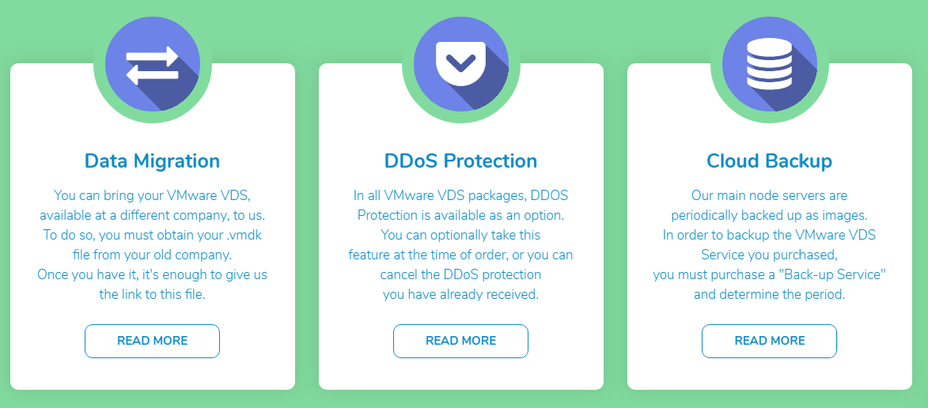Click the line "cancel the DDoS protection"
This screenshot has height=408, width=928.
(x=460, y=274)
